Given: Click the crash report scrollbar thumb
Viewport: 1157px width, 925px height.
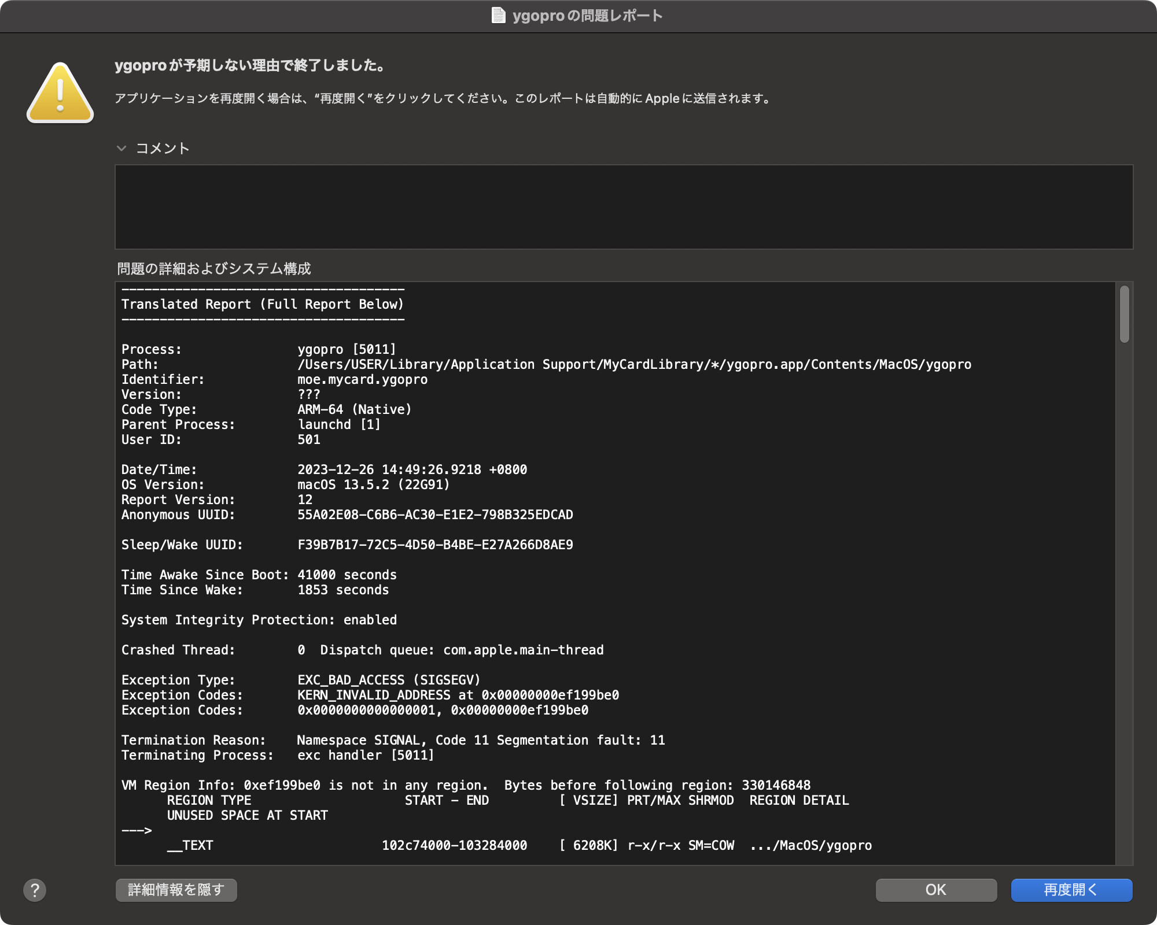Looking at the screenshot, I should pyautogui.click(x=1124, y=314).
